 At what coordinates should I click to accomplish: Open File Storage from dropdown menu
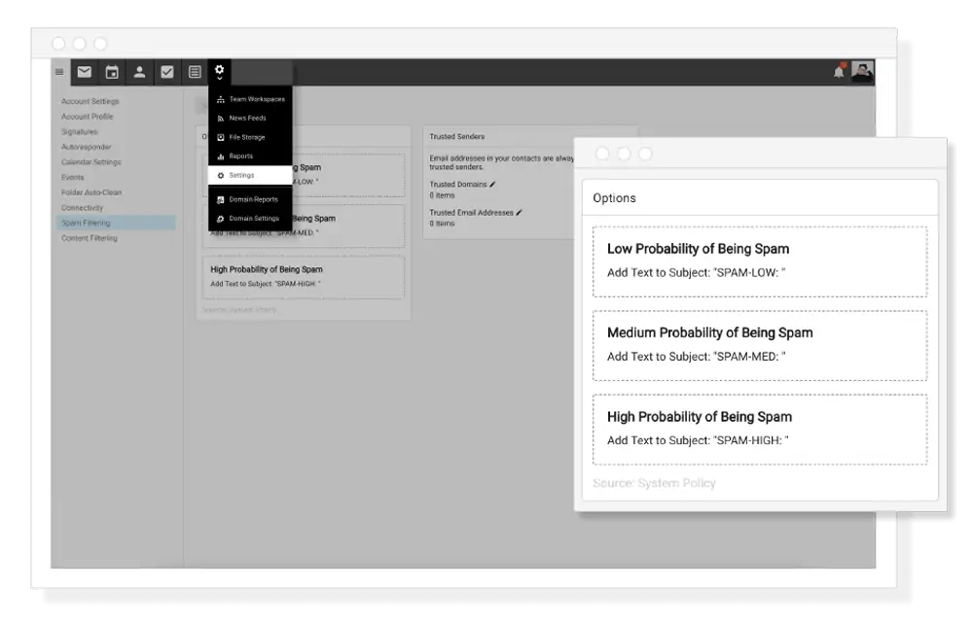point(246,137)
